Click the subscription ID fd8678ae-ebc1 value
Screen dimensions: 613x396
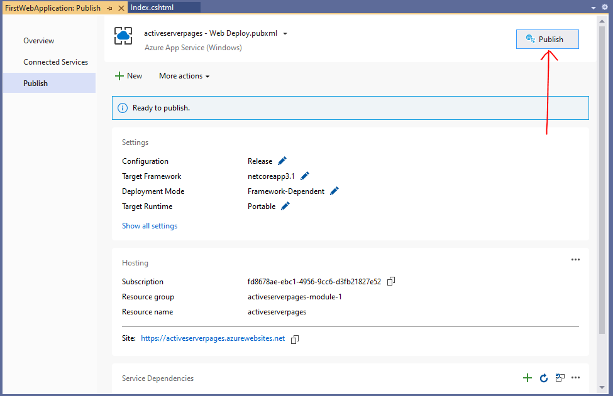(x=314, y=281)
